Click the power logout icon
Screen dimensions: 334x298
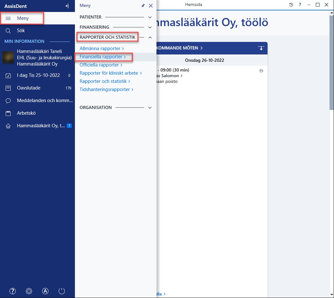tap(62, 291)
